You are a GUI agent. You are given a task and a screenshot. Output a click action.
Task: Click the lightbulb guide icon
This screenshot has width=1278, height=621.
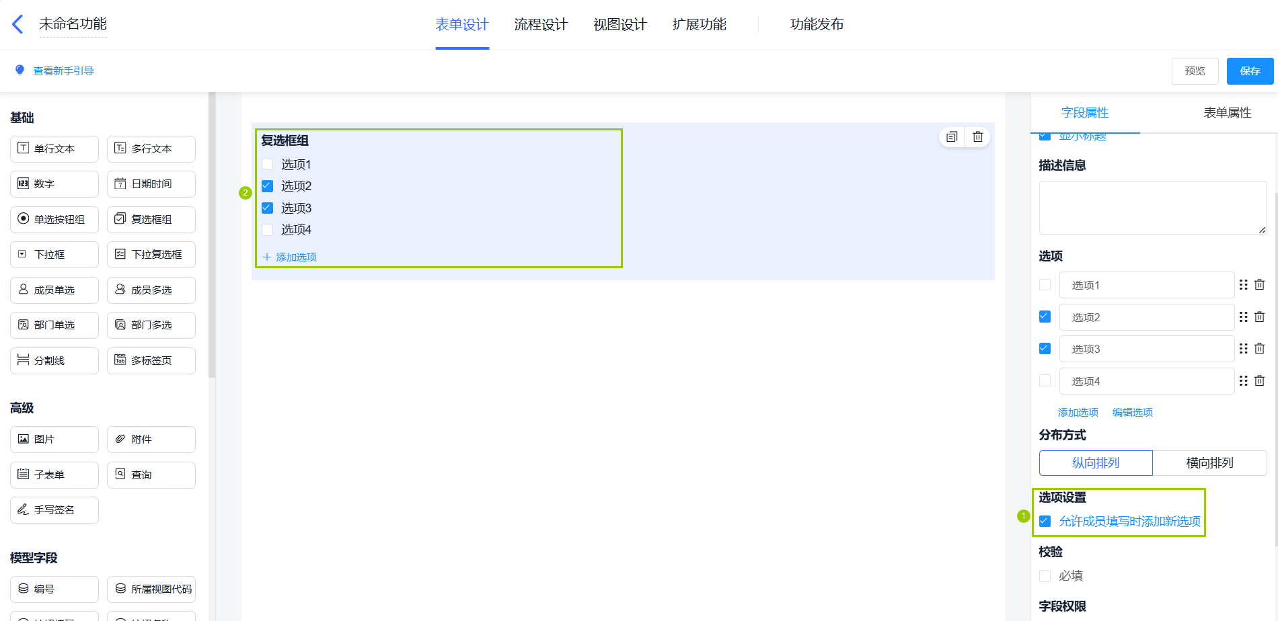click(x=20, y=70)
